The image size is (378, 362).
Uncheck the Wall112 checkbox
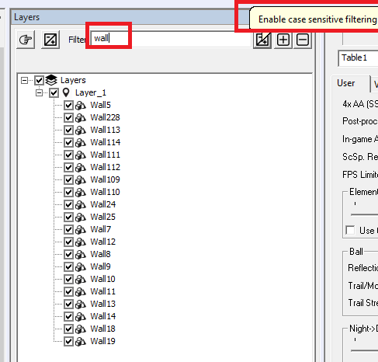pyautogui.click(x=68, y=167)
